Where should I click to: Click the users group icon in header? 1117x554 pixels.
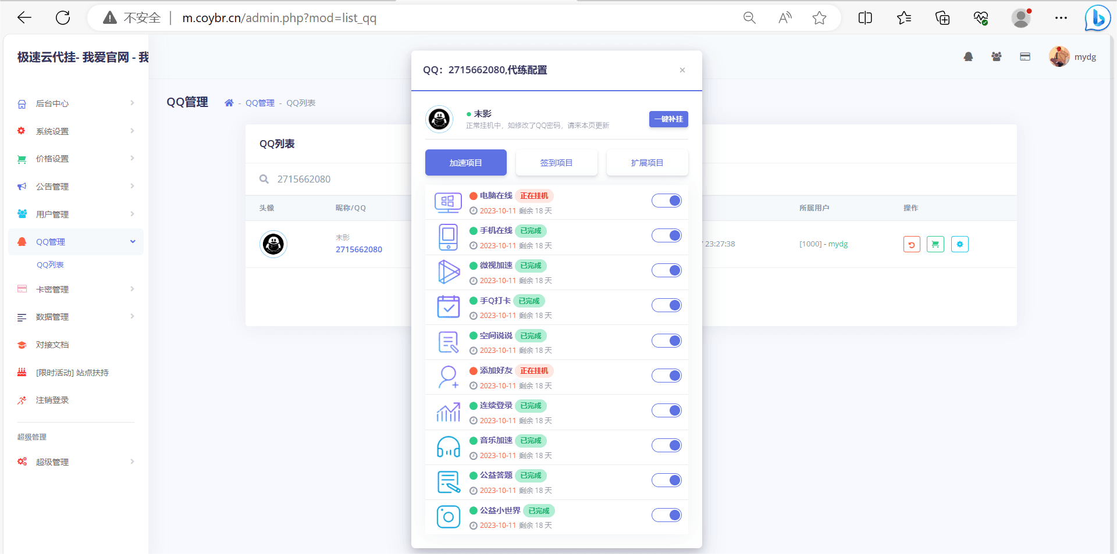click(x=997, y=57)
